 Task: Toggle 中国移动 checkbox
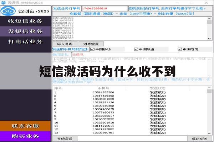click(92, 49)
